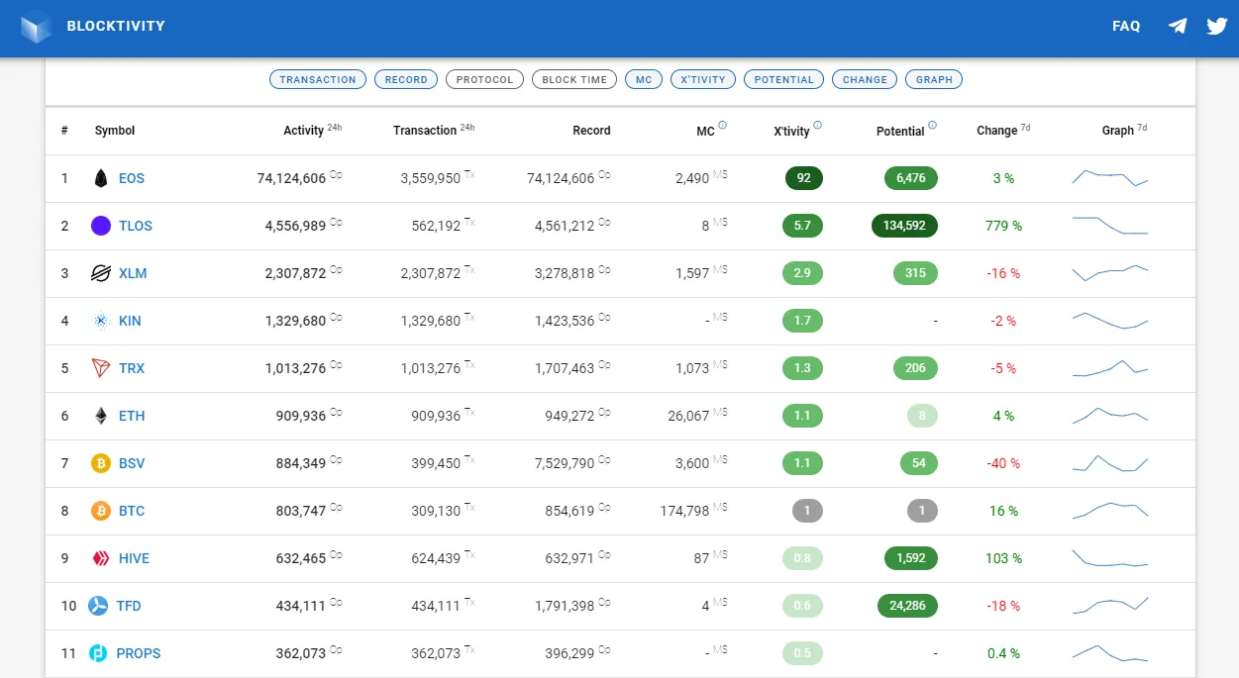Click KIN record value 1,423,536

(565, 321)
